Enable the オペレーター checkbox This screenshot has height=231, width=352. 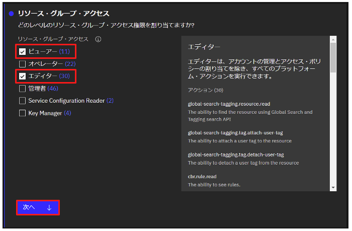(22, 64)
